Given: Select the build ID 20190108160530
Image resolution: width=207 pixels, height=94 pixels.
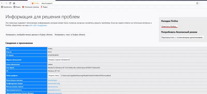Looking at the screenshot, I should 53,55.
